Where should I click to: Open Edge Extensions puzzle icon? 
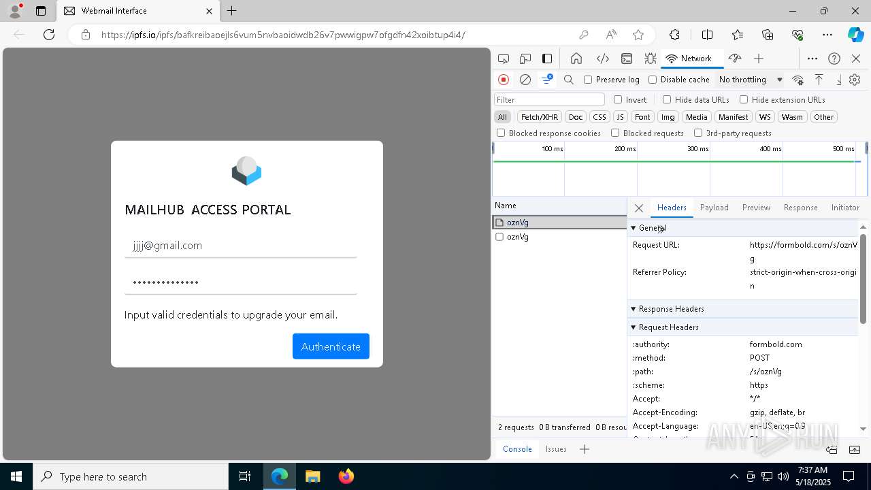(x=674, y=35)
